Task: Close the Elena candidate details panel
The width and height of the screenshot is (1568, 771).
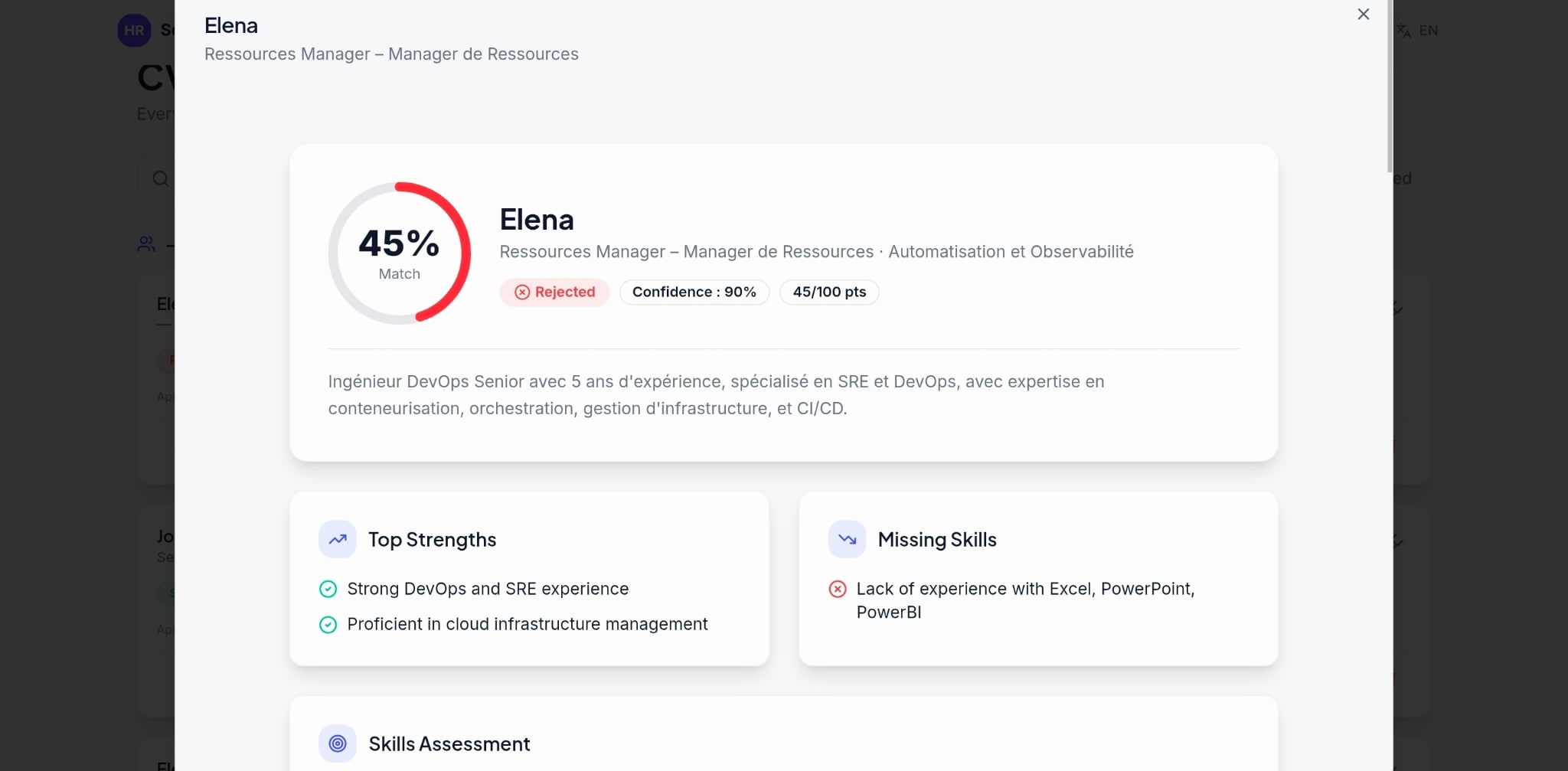Action: tap(1363, 15)
